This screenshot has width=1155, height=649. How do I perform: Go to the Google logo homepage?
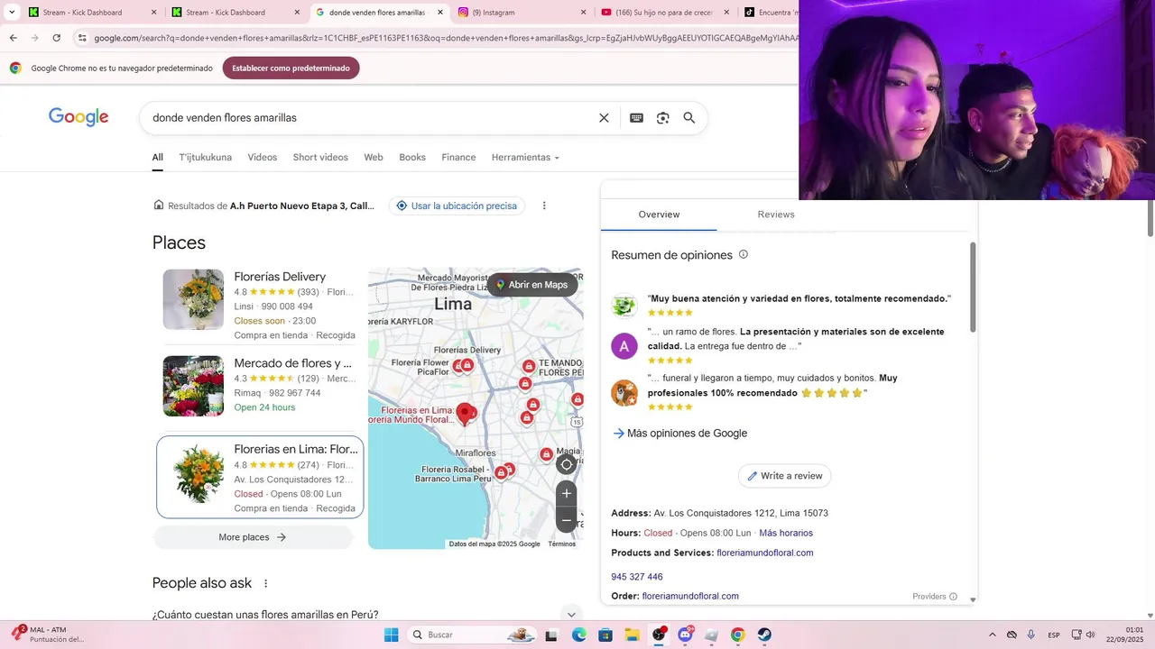click(79, 117)
